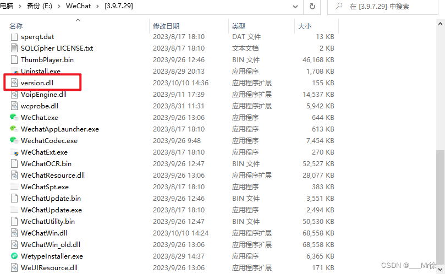Click the size 28,077 KB
The image size is (445, 274).
pos(318,175)
